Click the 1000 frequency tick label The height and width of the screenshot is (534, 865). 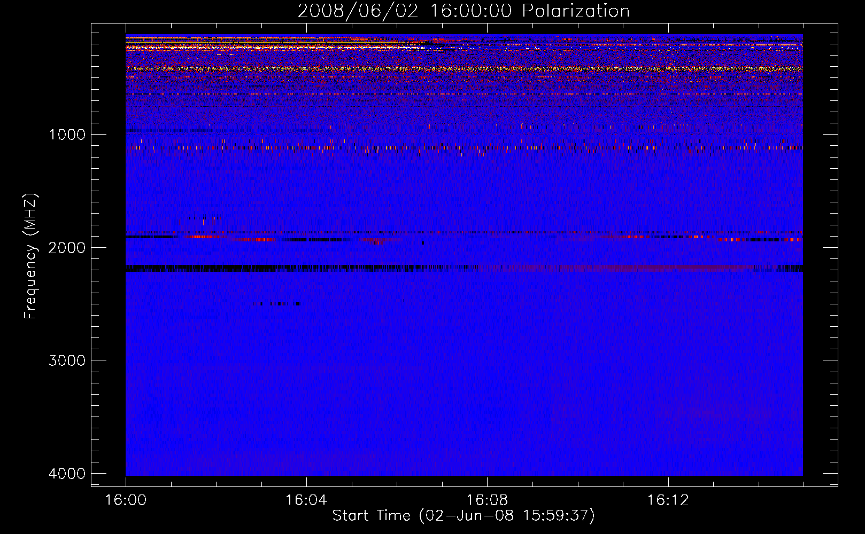click(67, 134)
